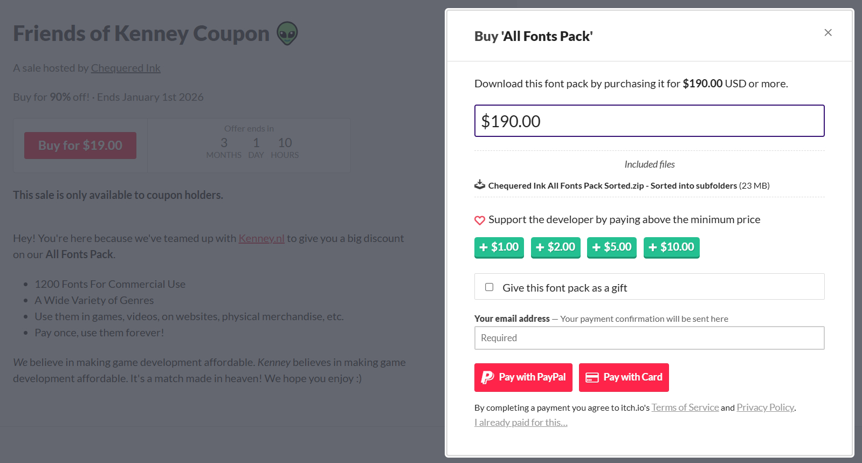The image size is (862, 463).
Task: Add $2.00 to the payment amount
Action: 555,247
